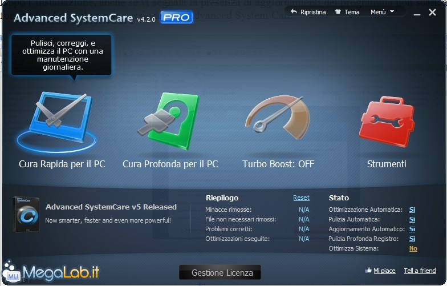Click the Problemi corretti N/A value
The width and height of the screenshot is (447, 286).
(304, 229)
